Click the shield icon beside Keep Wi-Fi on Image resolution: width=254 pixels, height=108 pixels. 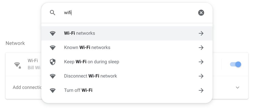[x=53, y=62]
